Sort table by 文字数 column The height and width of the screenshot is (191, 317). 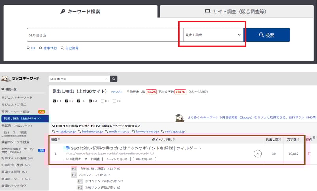(x=293, y=140)
